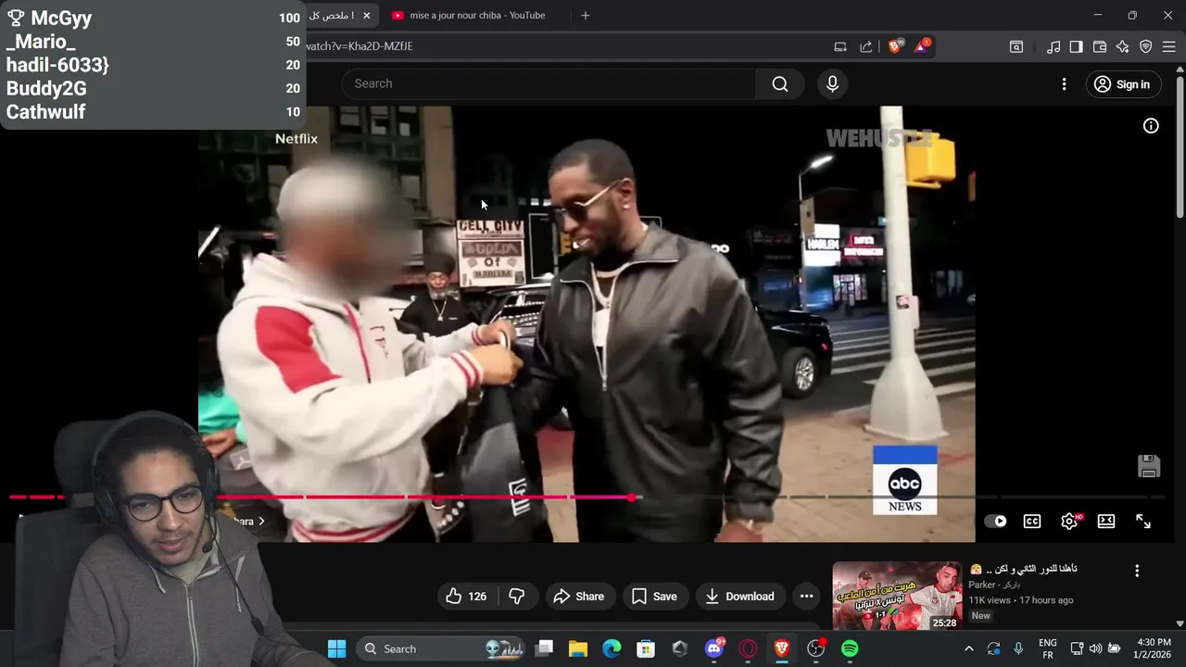Click the share page icon in address bar
Screen dimensions: 1186x667
[866, 46]
